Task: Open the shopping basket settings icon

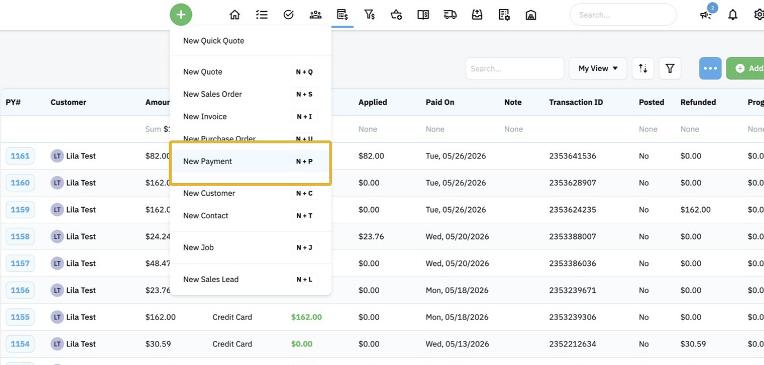Action: (396, 15)
